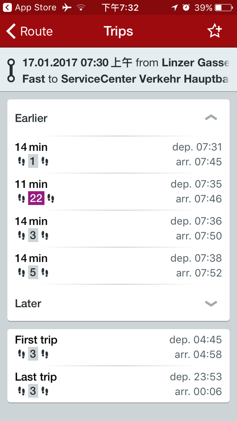Expand Earlier trips with up chevron
Viewport: 237px width, 421px height.
[x=211, y=118]
